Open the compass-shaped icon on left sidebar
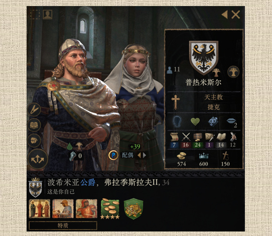The image size is (272, 236). [34, 109]
